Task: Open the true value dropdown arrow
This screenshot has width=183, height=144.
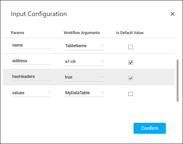Action: [x=102, y=77]
